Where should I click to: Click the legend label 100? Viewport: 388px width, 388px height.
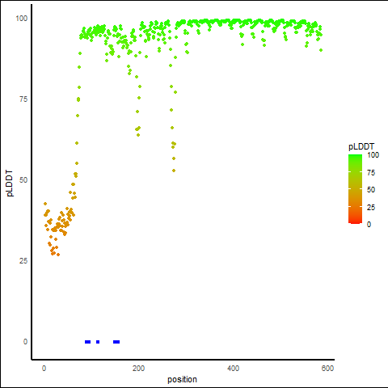373,155
